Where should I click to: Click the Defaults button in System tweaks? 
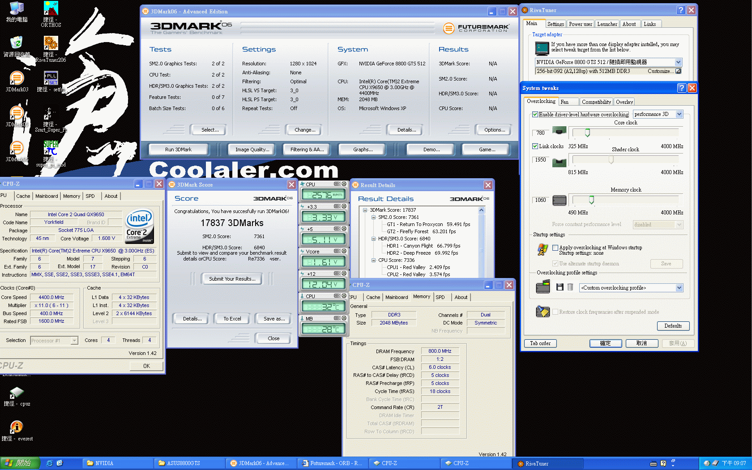click(x=673, y=326)
